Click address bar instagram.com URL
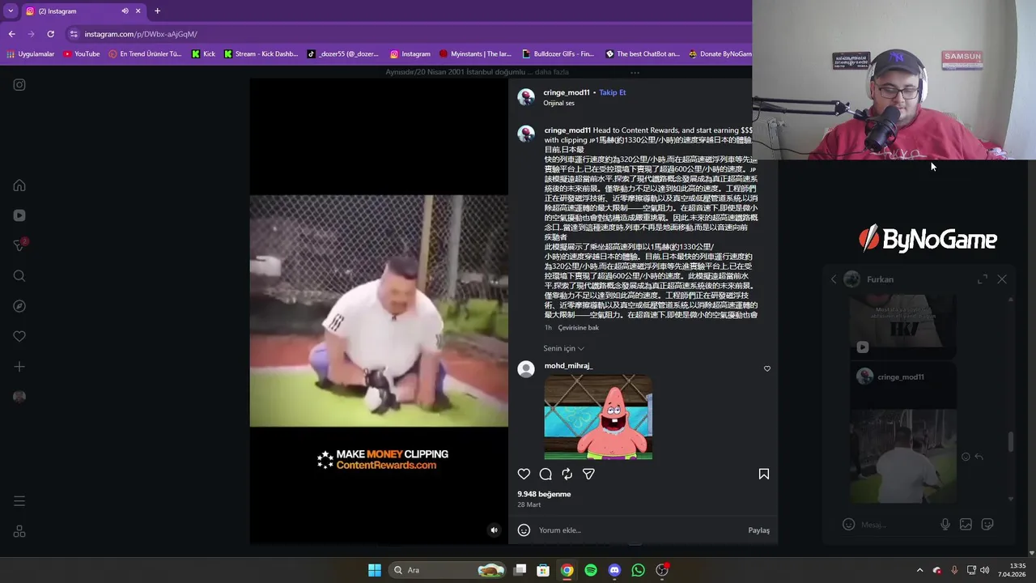1036x583 pixels. [141, 34]
